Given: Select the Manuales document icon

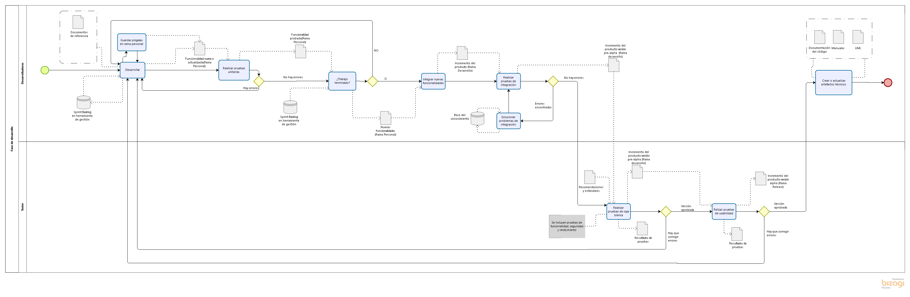Looking at the screenshot, I should pyautogui.click(x=838, y=37).
